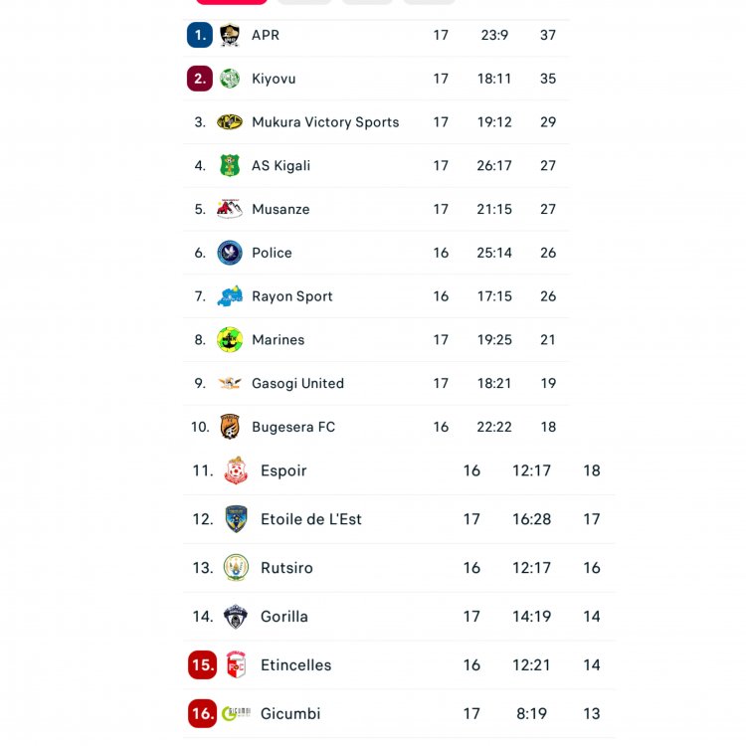746x746 pixels.
Task: Open Mukura Victory Sports logo
Action: pyautogui.click(x=230, y=122)
